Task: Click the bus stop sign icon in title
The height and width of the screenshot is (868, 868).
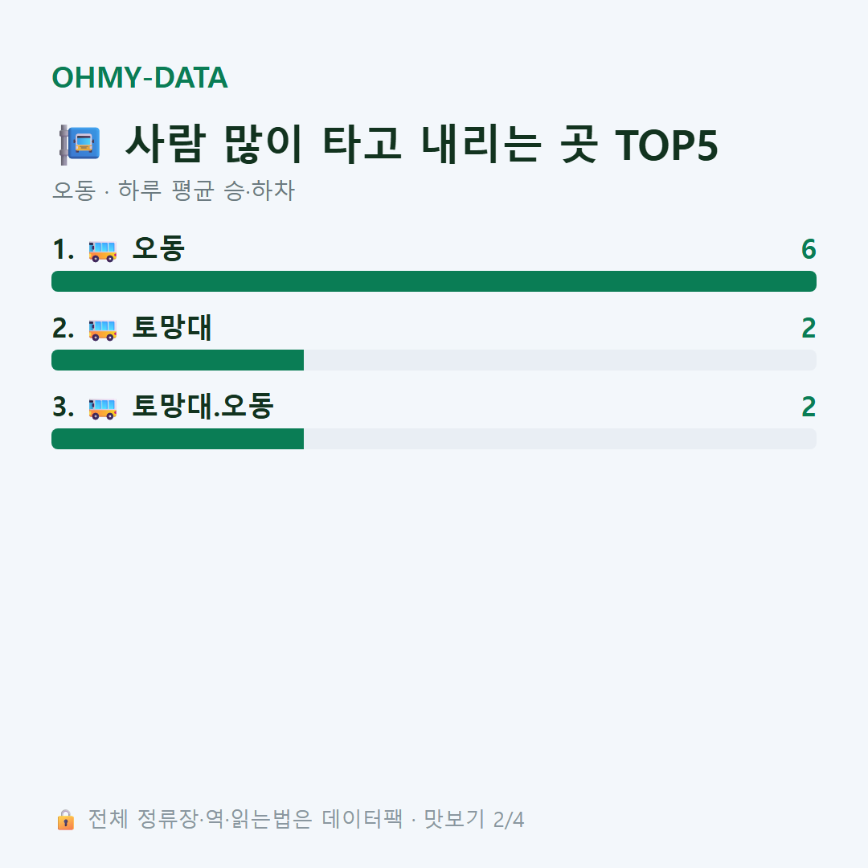Action: 80,145
